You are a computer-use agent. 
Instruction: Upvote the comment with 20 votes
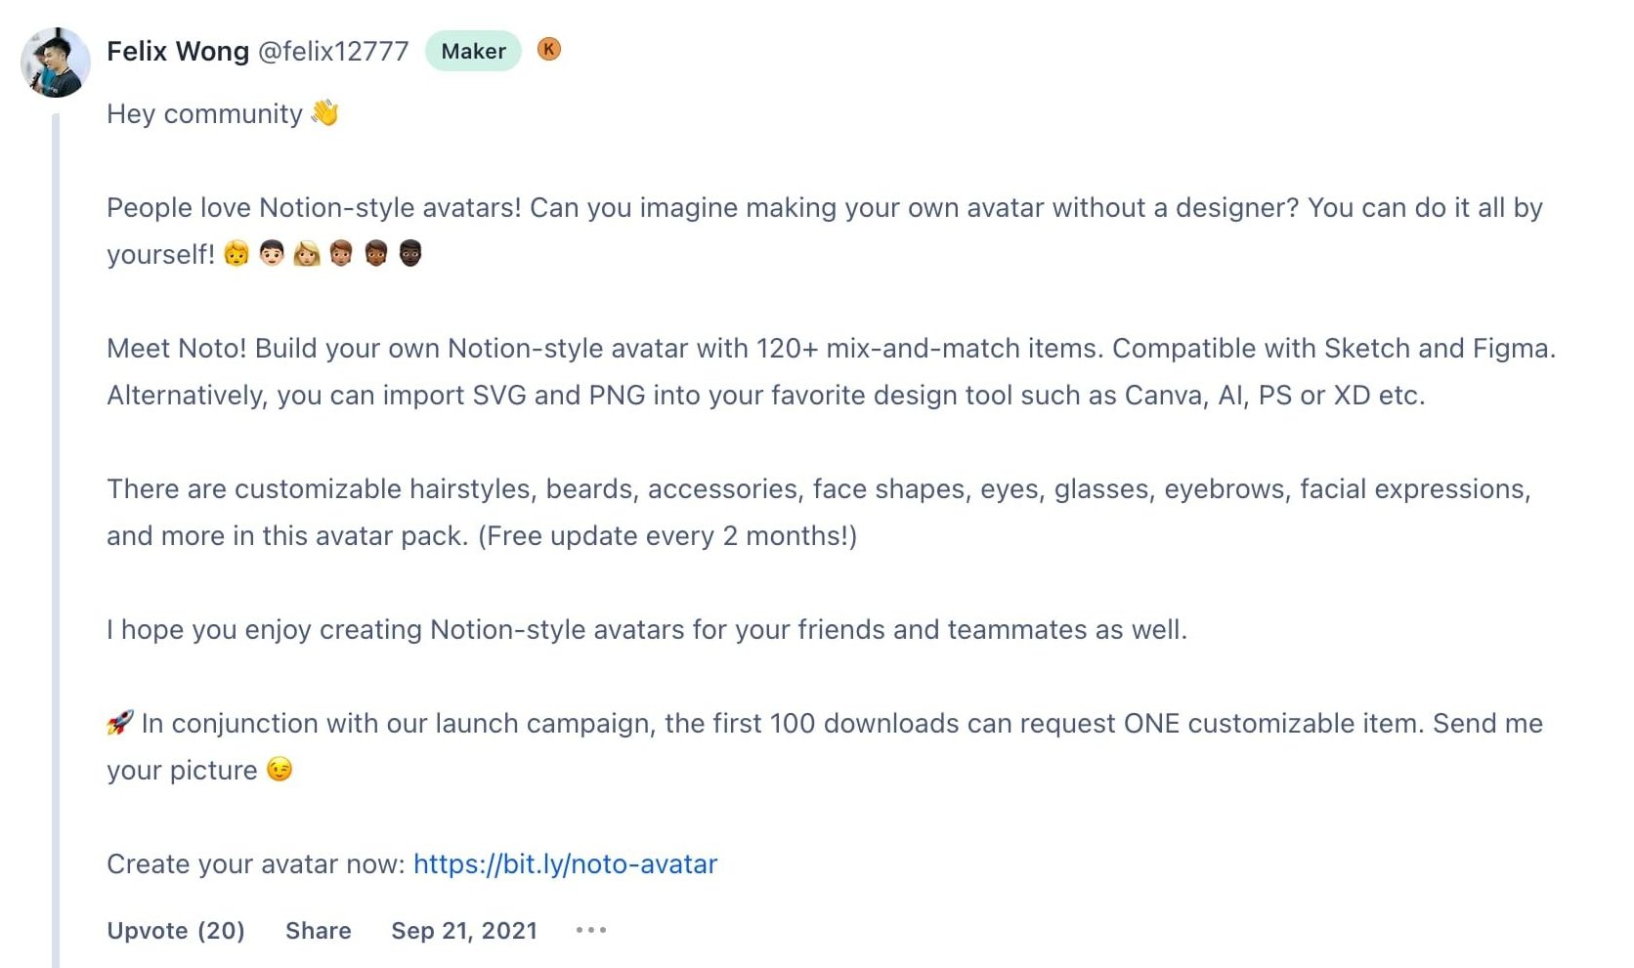176,930
